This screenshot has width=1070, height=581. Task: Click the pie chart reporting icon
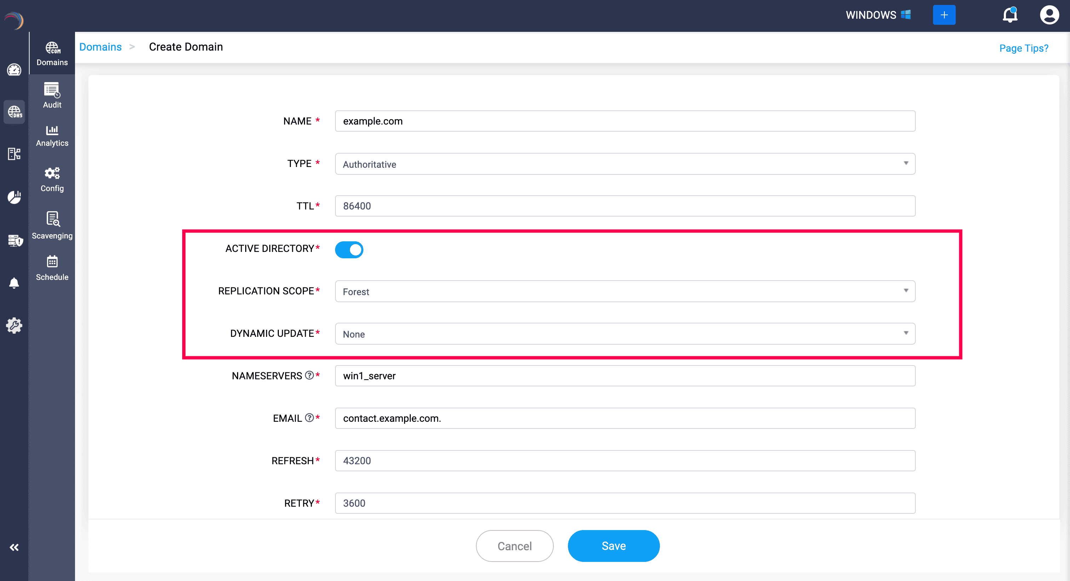click(x=15, y=197)
